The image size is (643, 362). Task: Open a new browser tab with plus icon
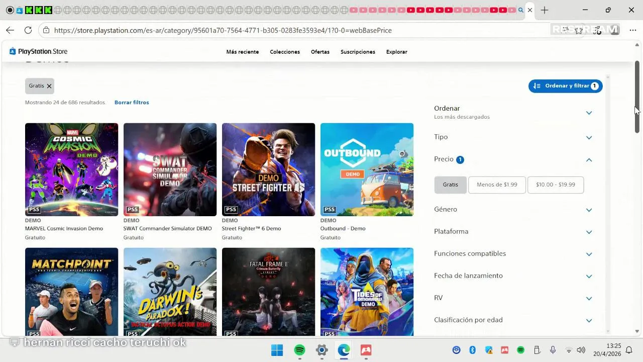click(545, 10)
